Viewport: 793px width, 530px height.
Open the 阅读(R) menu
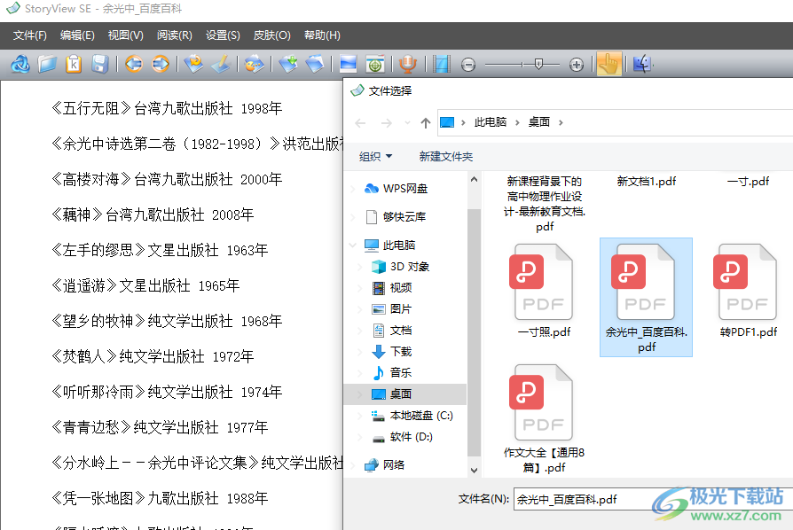coord(175,35)
